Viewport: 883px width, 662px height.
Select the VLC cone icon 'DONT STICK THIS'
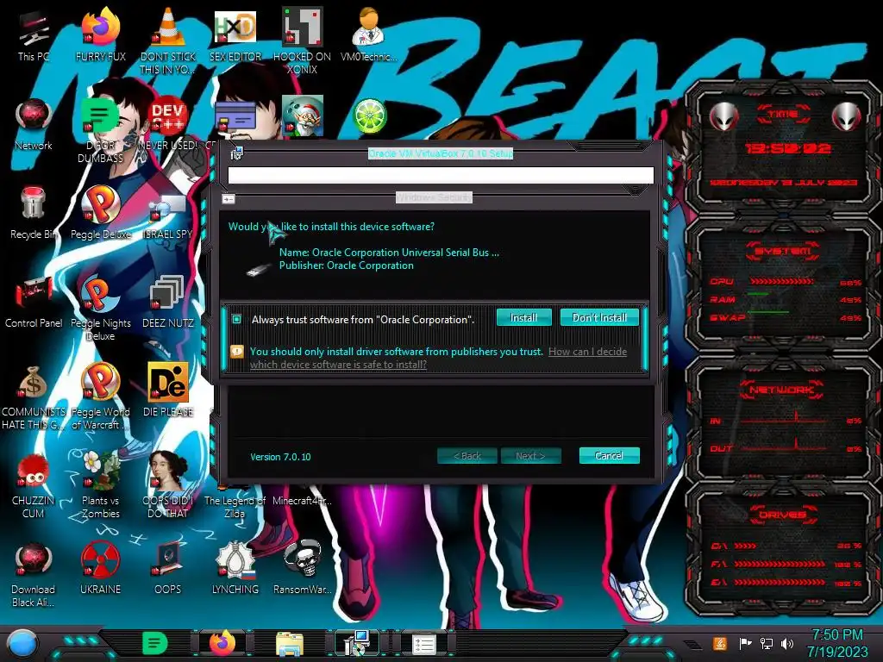[x=168, y=41]
